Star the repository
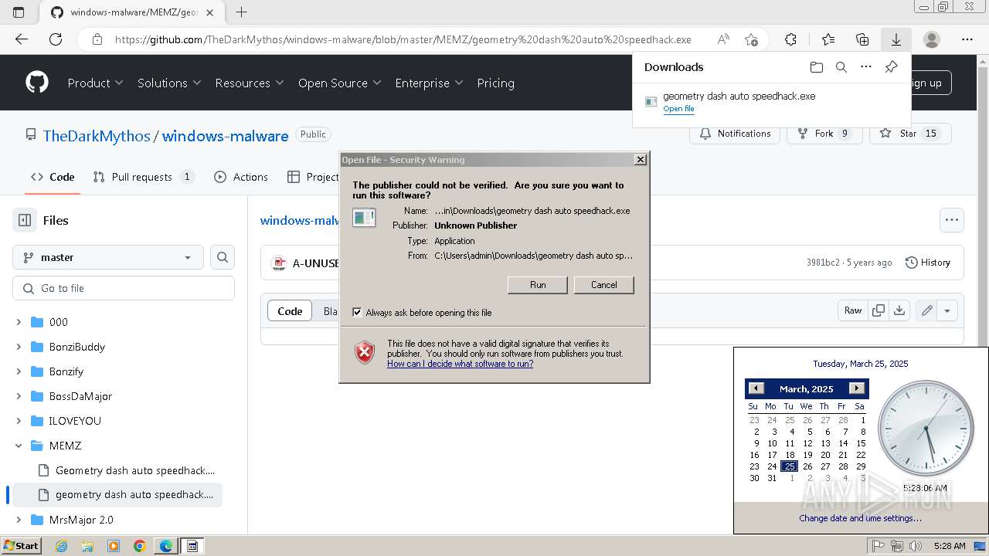This screenshot has height=556, width=989. (910, 134)
